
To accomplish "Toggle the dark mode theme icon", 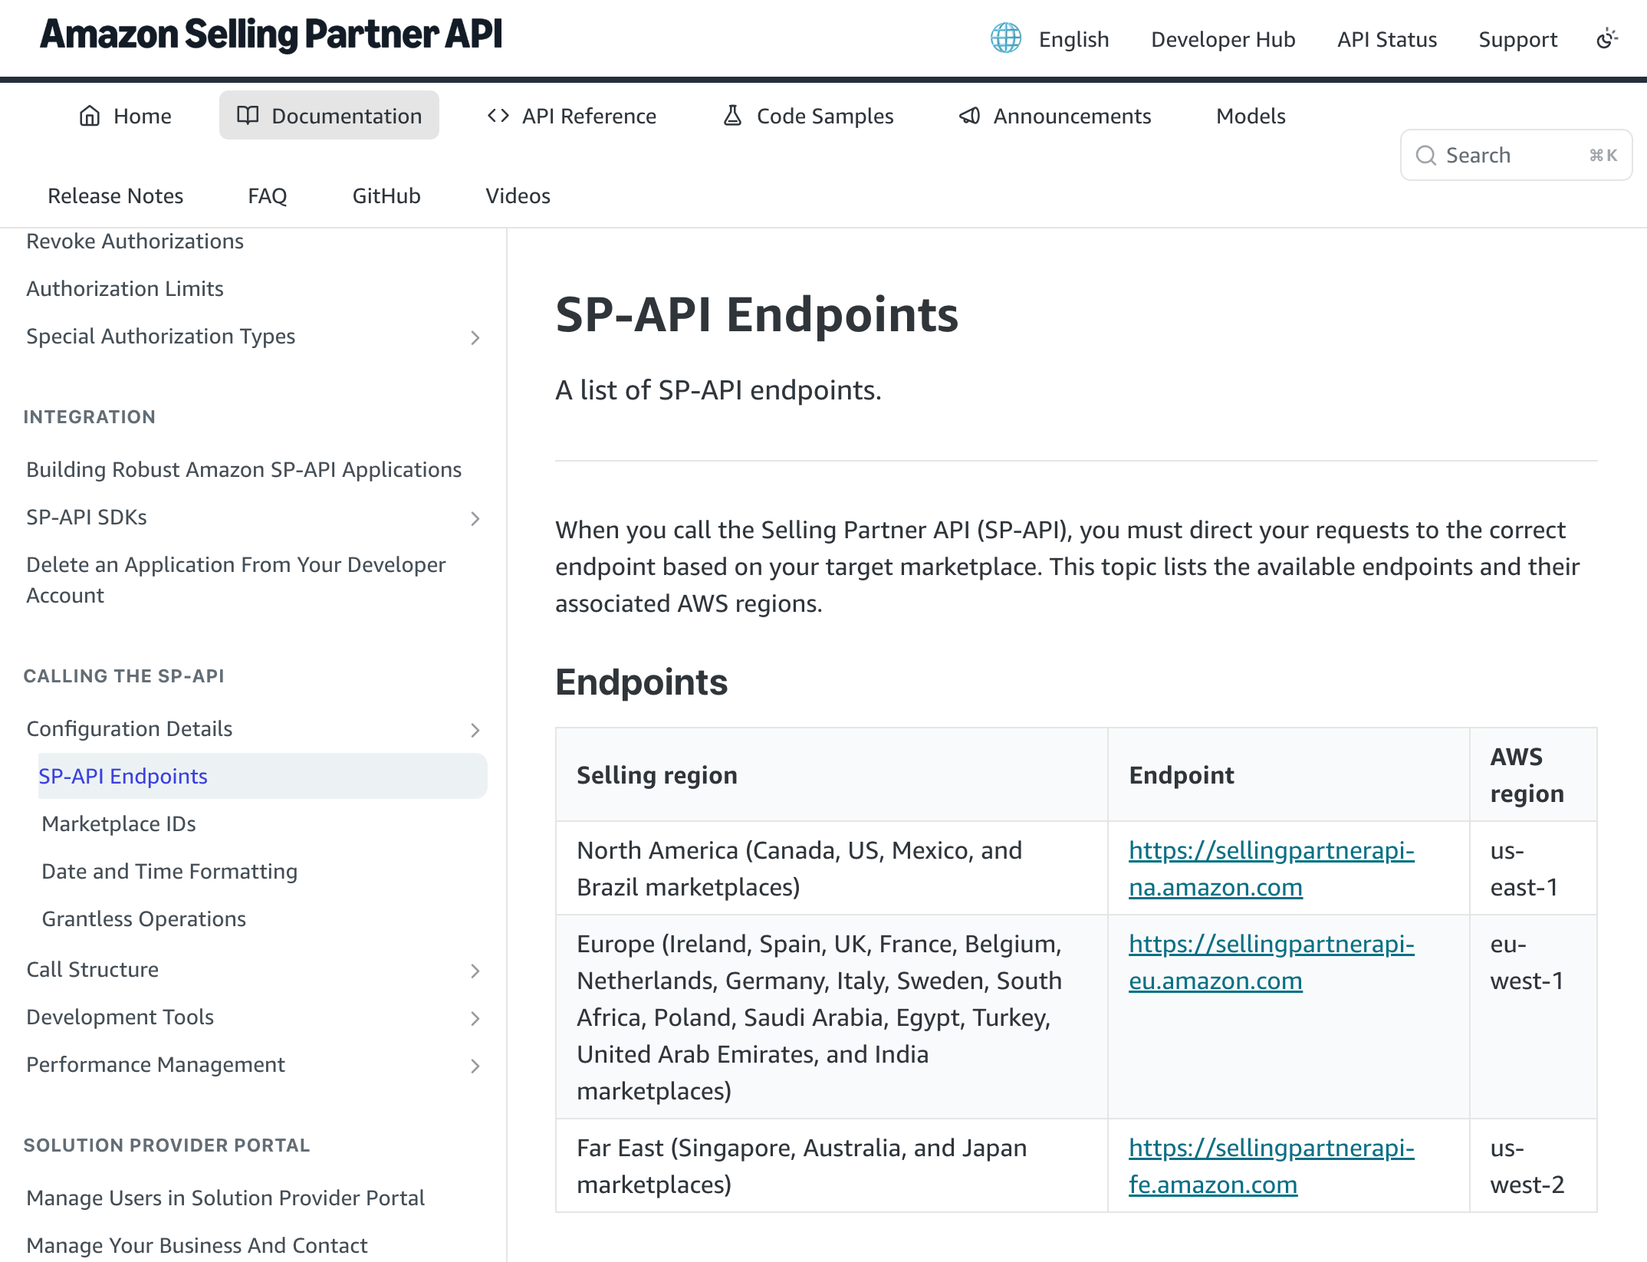I will pos(1607,38).
